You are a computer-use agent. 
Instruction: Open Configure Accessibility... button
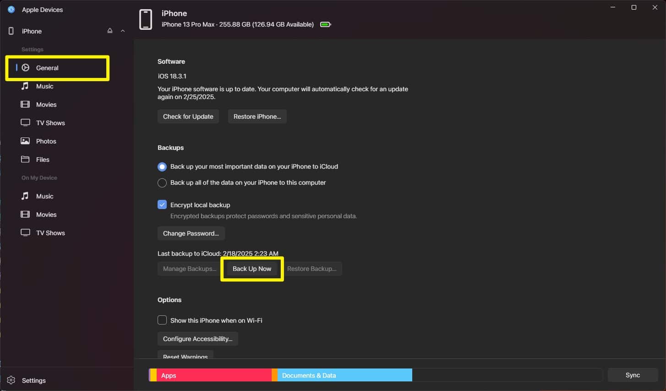point(198,339)
